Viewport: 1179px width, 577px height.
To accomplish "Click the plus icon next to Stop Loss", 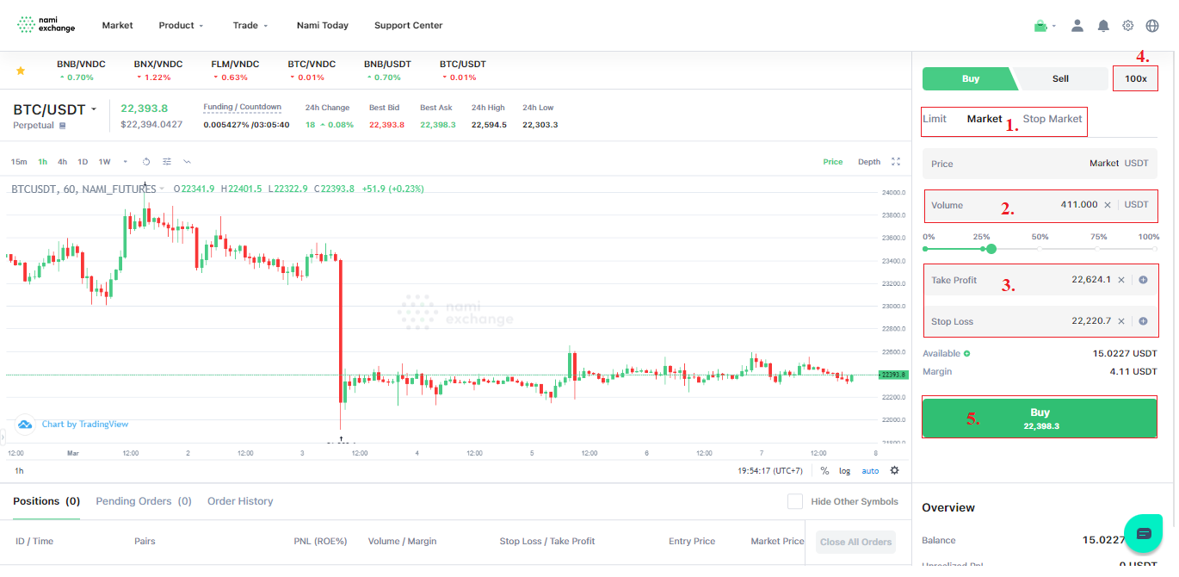I will (x=1143, y=321).
